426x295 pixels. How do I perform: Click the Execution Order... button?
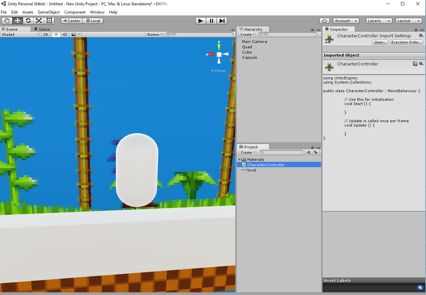(406, 42)
